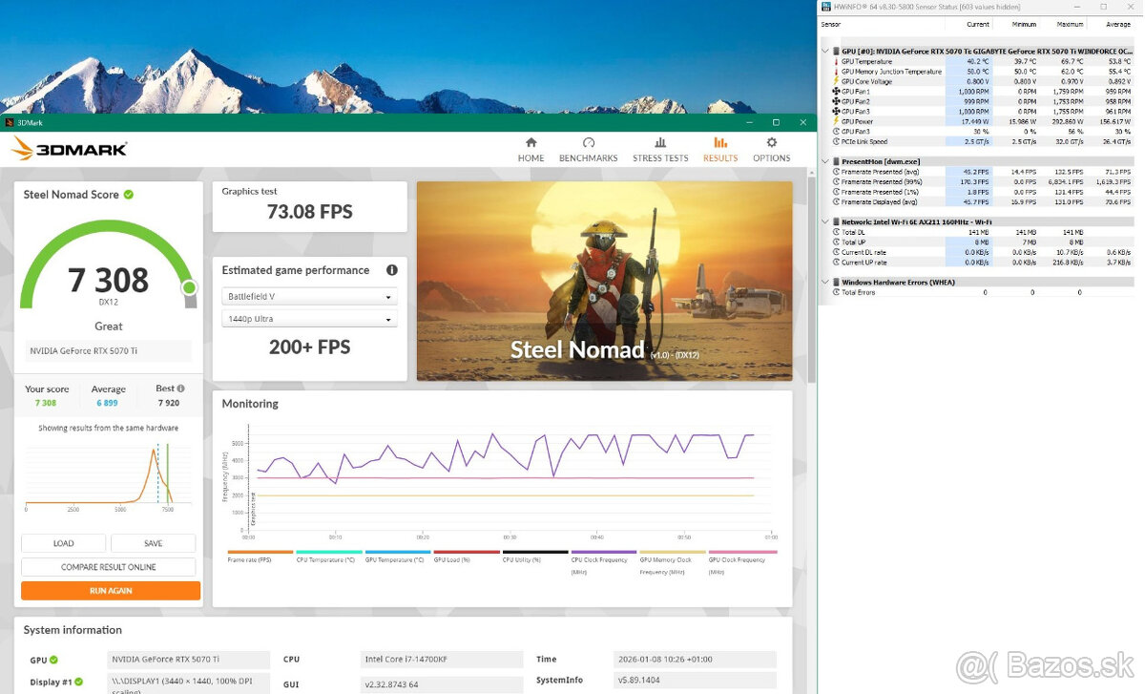Click the info icon beside Estimated game performance
Screen dimensions: 1145x694
(x=391, y=270)
